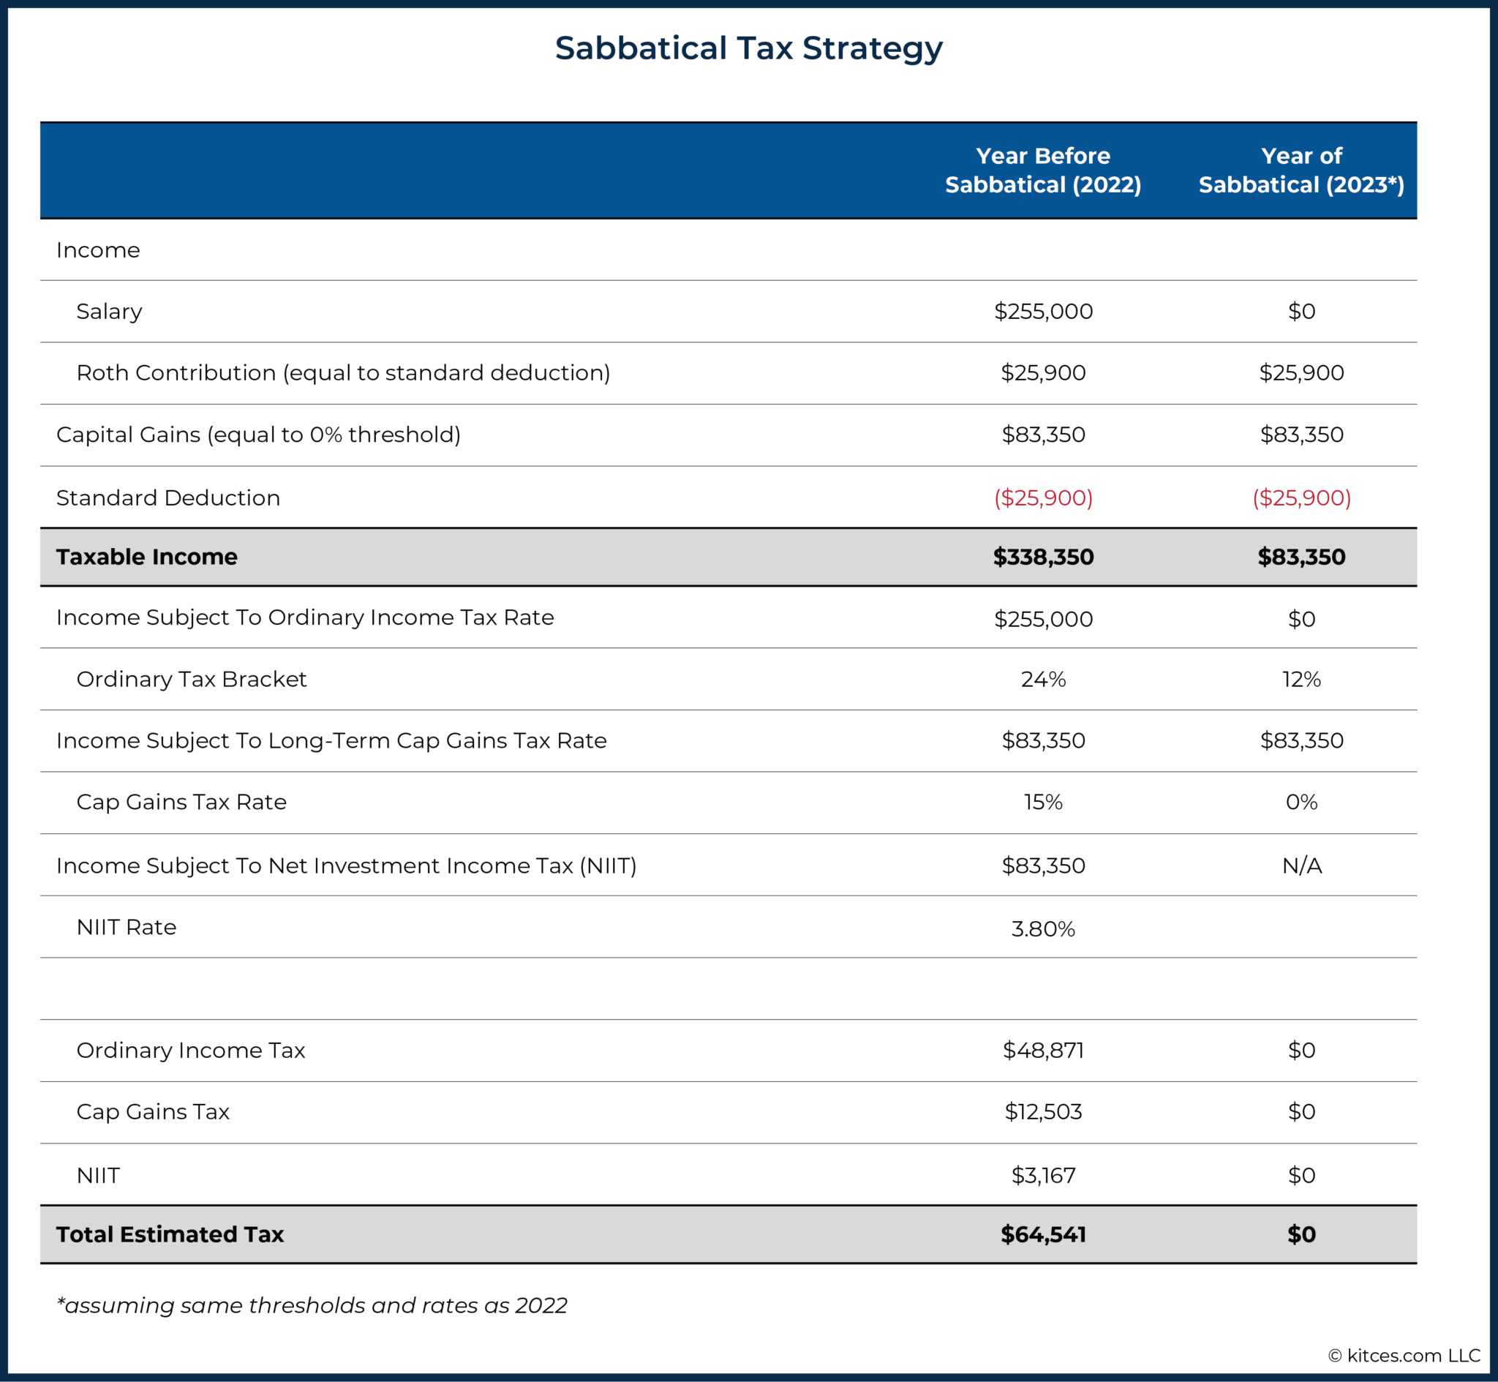
Task: Click the red Standard Deduction value for 2022
Action: (1043, 497)
